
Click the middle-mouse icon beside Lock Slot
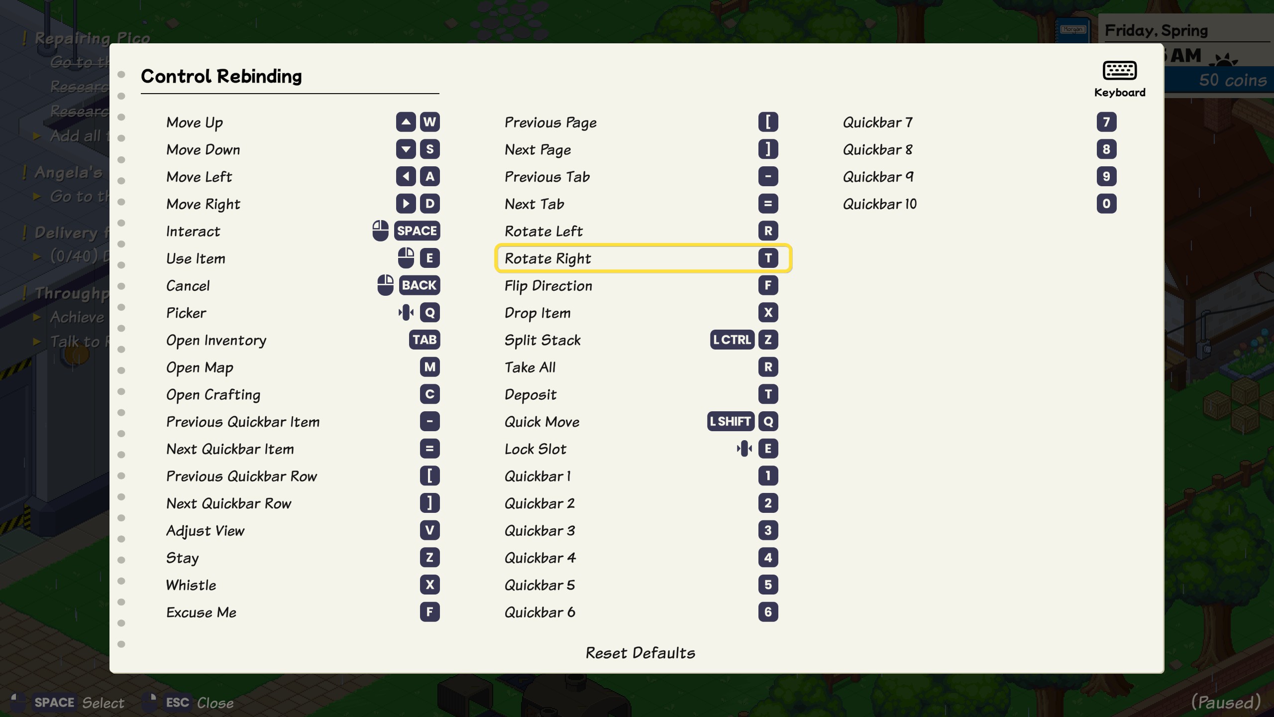744,449
